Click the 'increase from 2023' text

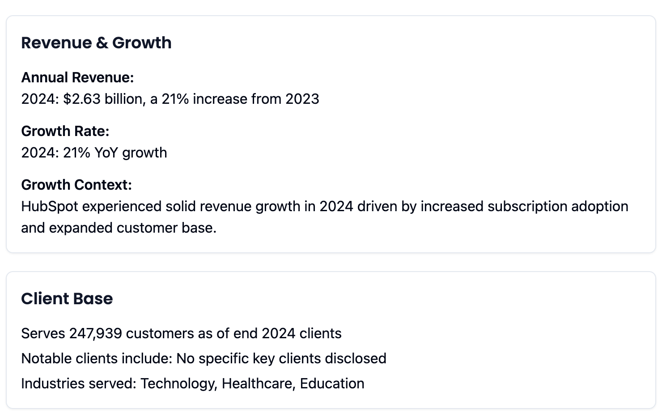(x=256, y=99)
